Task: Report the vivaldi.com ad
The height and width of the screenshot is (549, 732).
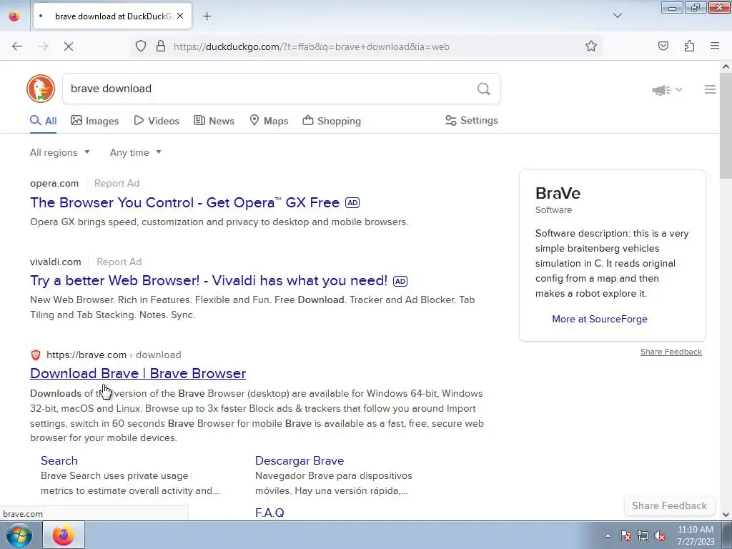Action: (119, 262)
